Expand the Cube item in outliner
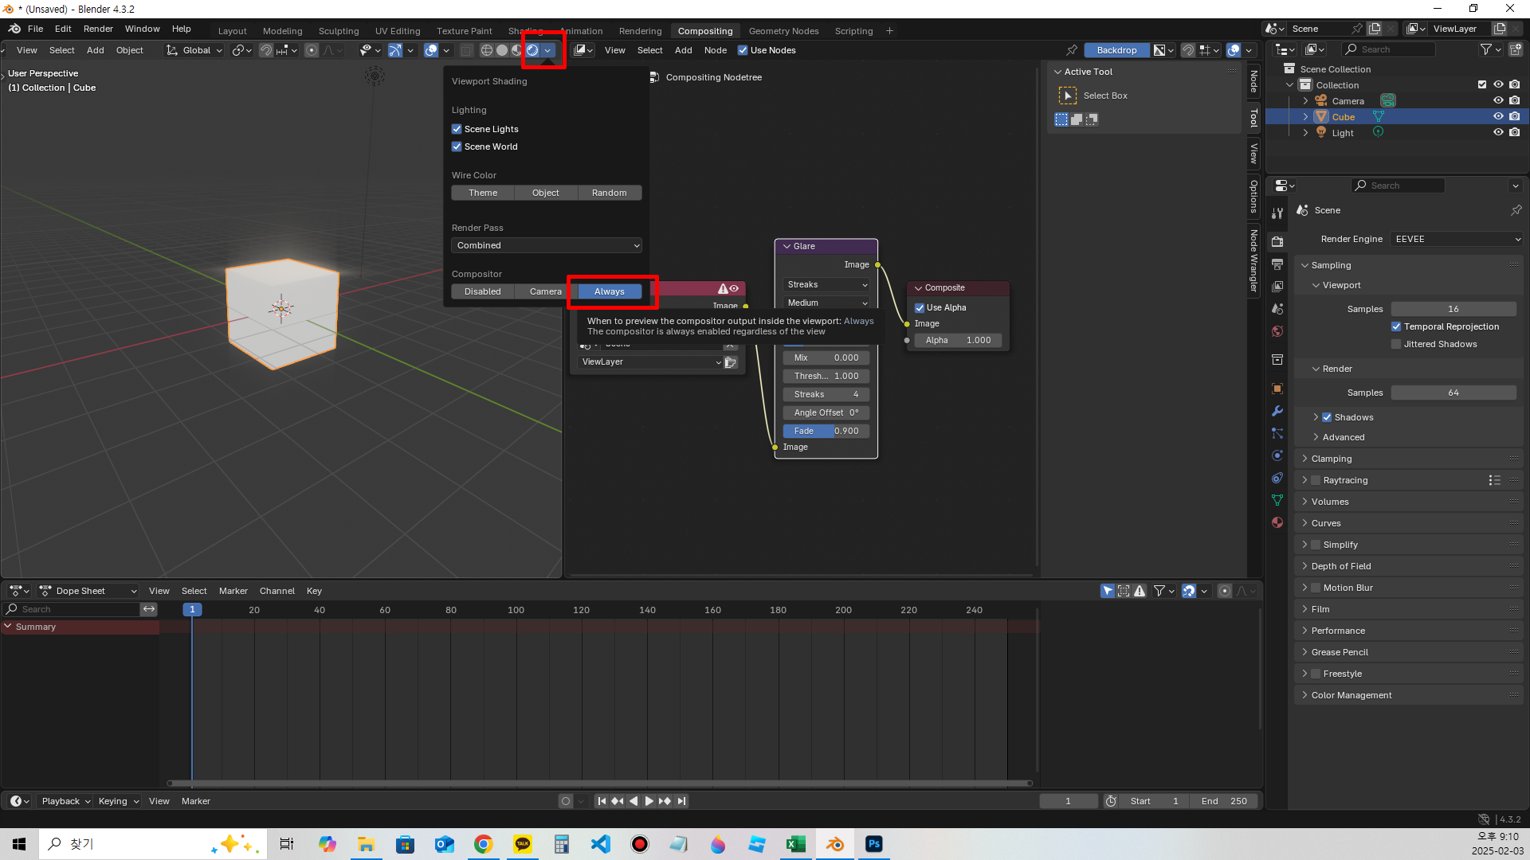Screen dimensions: 1530x860 coord(1305,117)
